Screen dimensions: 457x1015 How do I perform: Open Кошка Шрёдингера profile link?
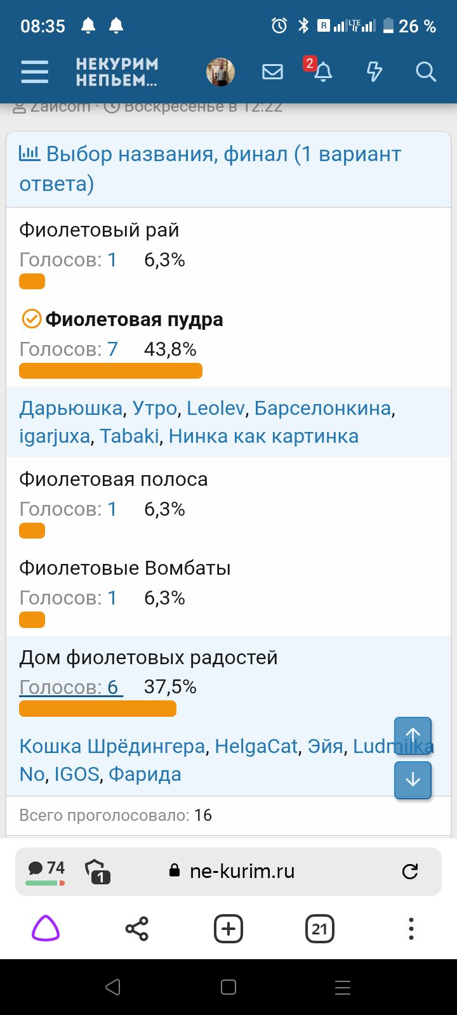(x=112, y=746)
